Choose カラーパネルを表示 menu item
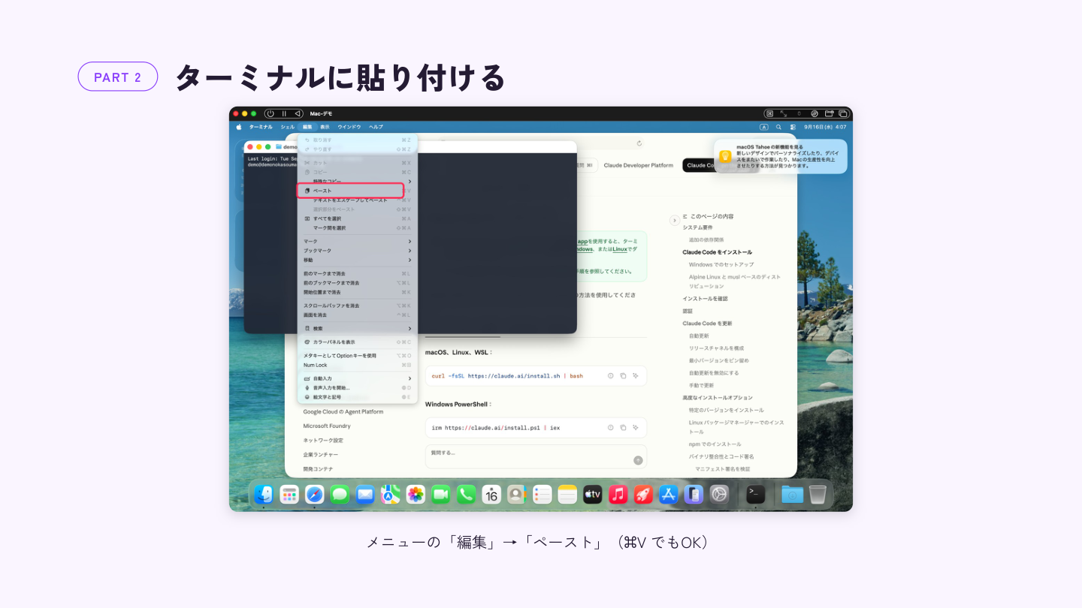The width and height of the screenshot is (1082, 608). 358,342
